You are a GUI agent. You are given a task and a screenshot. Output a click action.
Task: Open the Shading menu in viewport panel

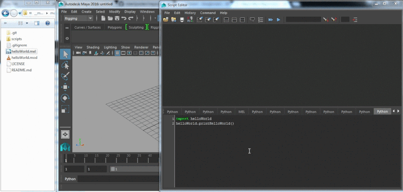click(93, 47)
